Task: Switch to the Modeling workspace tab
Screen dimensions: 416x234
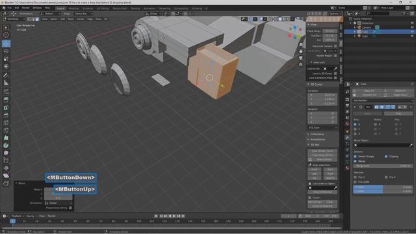Action: pos(73,8)
